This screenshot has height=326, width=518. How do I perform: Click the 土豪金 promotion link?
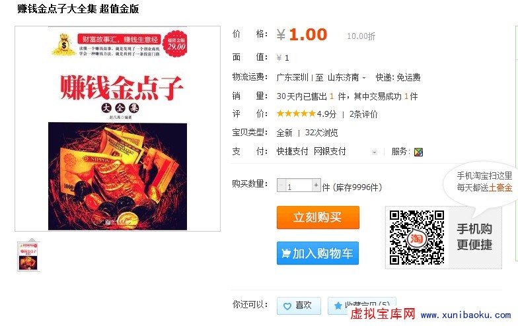pyautogui.click(x=500, y=187)
